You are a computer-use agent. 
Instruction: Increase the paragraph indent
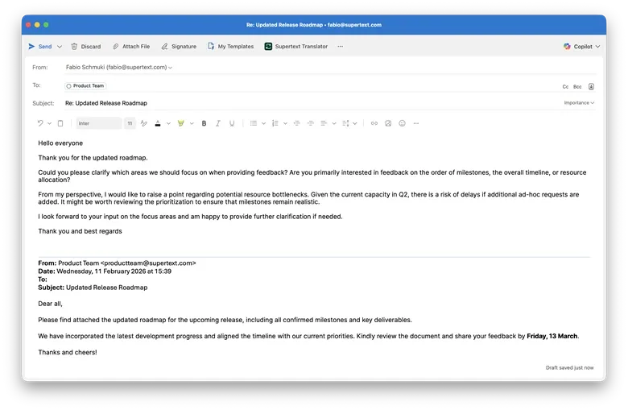coord(311,123)
